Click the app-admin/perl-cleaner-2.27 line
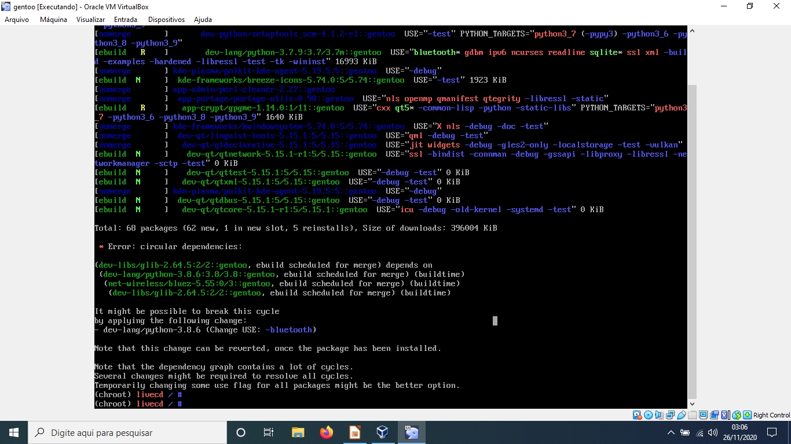 pos(215,90)
